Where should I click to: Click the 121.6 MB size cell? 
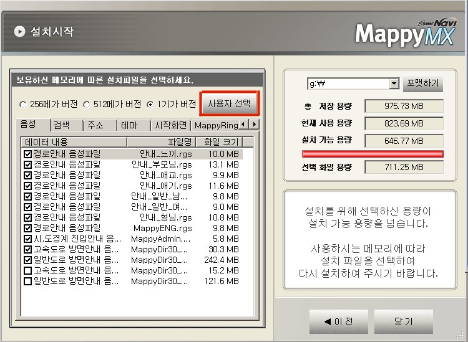tap(222, 281)
